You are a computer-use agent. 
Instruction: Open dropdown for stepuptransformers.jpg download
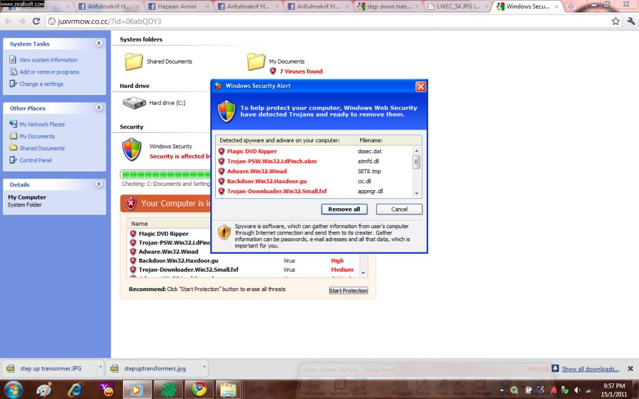point(204,368)
